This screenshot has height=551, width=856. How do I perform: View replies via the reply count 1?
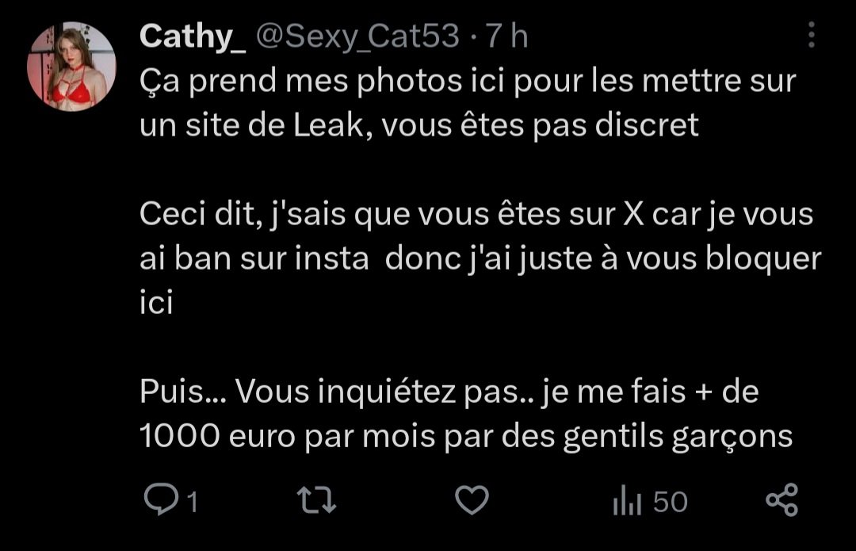[192, 501]
